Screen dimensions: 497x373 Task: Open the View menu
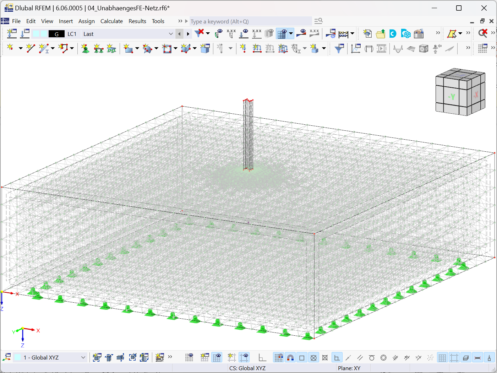pyautogui.click(x=47, y=21)
